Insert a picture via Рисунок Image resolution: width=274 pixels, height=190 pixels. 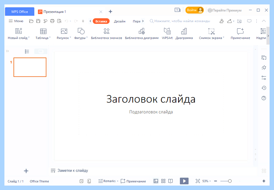click(64, 34)
